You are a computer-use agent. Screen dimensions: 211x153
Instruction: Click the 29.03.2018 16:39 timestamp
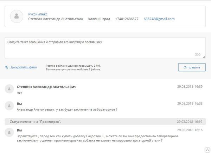(x=190, y=87)
